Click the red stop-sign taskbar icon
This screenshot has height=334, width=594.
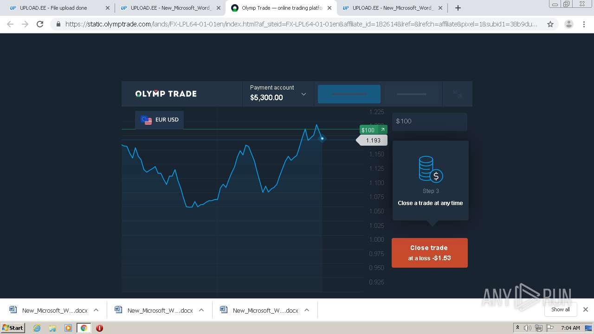coord(99,328)
